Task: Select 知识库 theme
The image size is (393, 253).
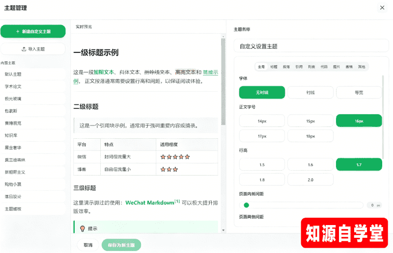Action: pyautogui.click(x=33, y=135)
